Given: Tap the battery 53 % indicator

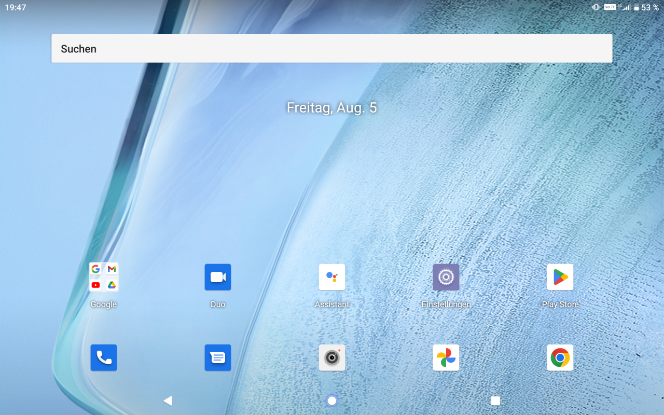Looking at the screenshot, I should [646, 8].
